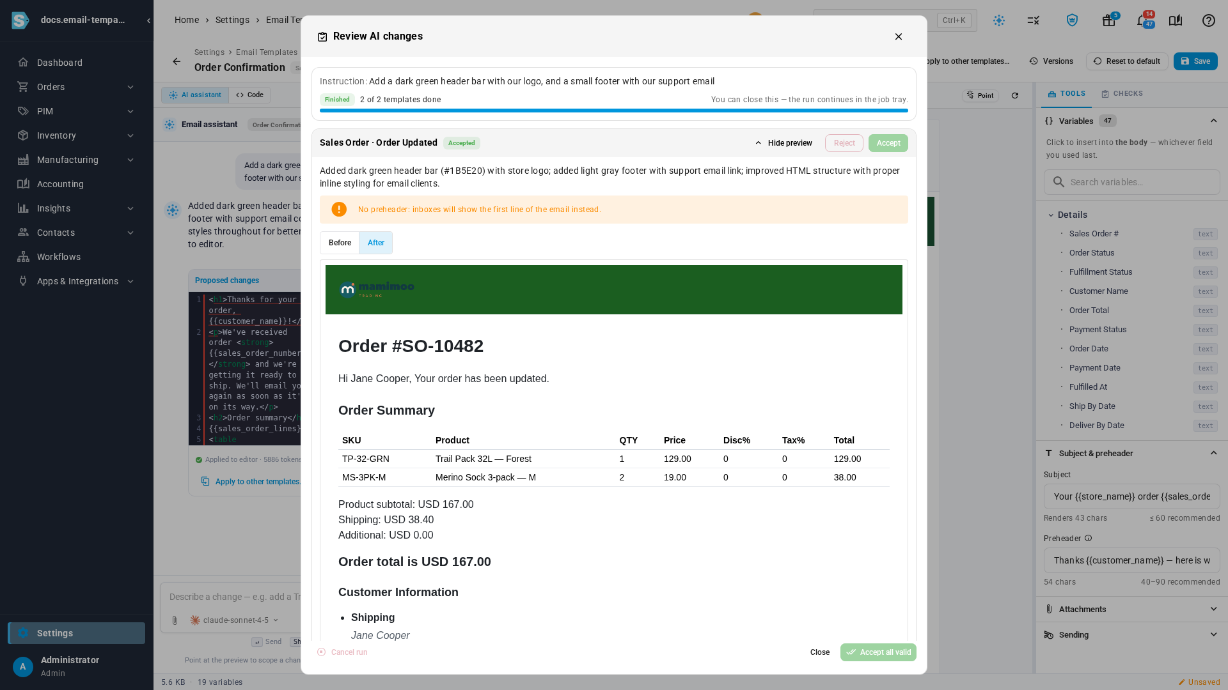Image resolution: width=1228 pixels, height=690 pixels.
Task: Click the Save button
Action: [x=1195, y=61]
